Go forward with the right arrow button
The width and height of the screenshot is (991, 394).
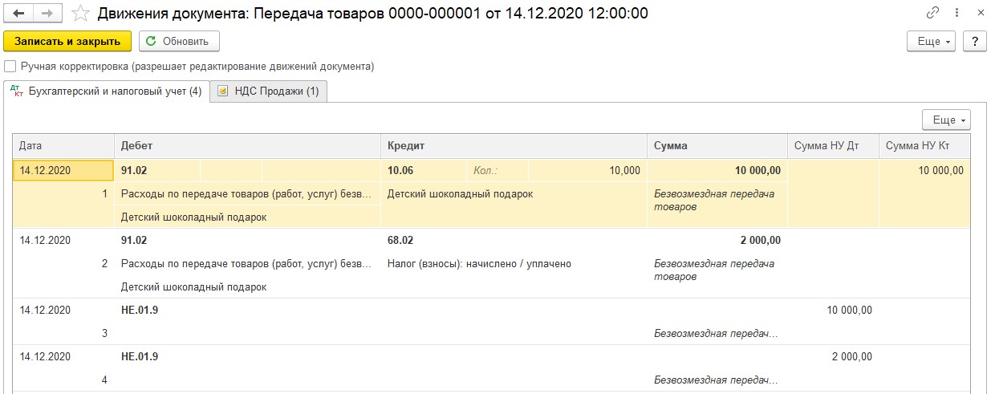pyautogui.click(x=48, y=14)
